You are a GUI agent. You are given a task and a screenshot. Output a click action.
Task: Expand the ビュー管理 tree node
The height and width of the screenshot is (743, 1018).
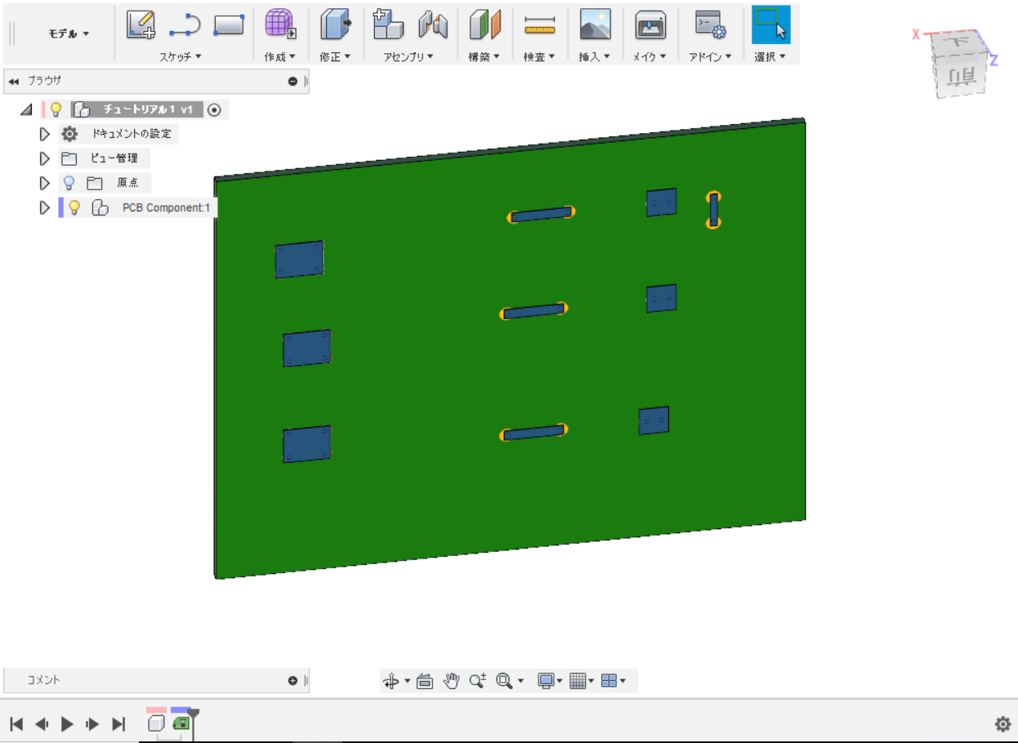point(45,158)
